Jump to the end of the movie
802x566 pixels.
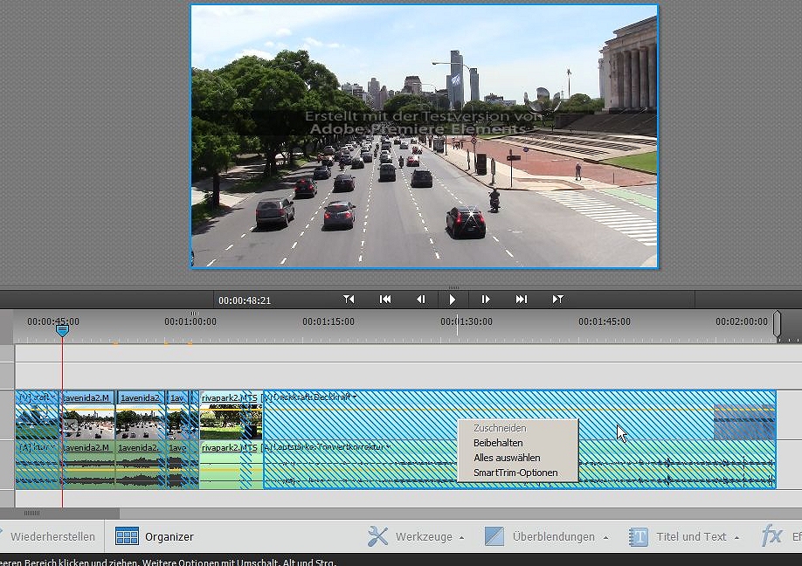point(522,299)
